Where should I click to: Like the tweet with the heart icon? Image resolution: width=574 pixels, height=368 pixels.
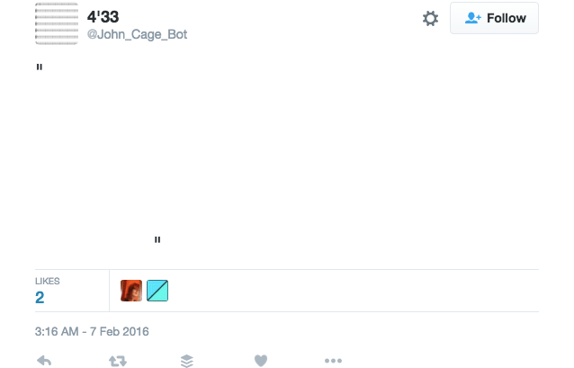pos(261,361)
